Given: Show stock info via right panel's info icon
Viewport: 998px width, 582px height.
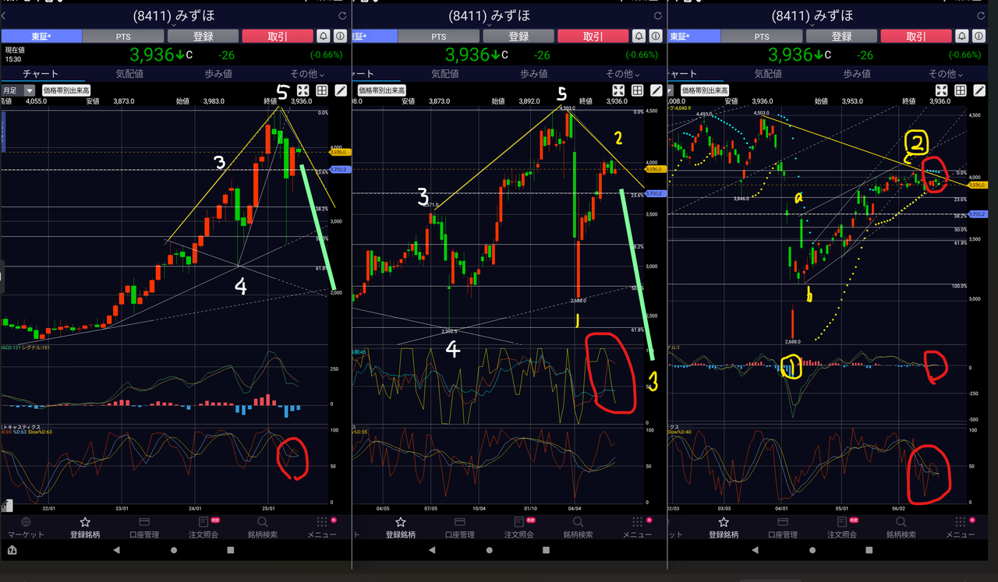Looking at the screenshot, I should pyautogui.click(x=978, y=36).
